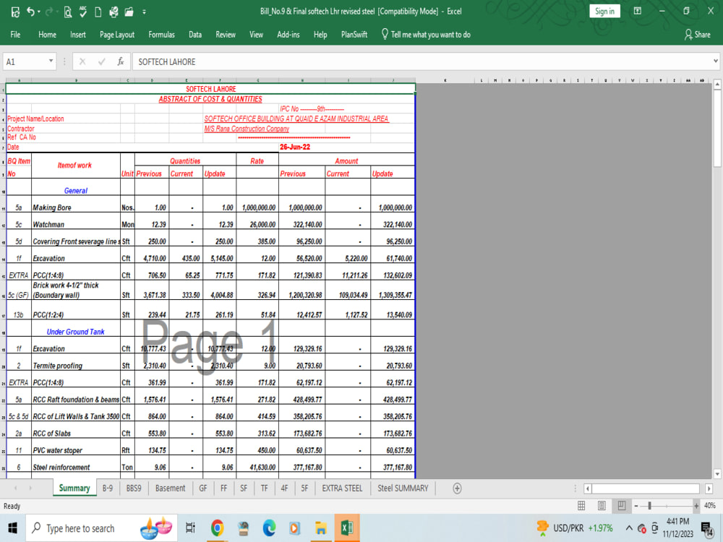Open Customize Quick Access Toolbar menu

[144, 11]
